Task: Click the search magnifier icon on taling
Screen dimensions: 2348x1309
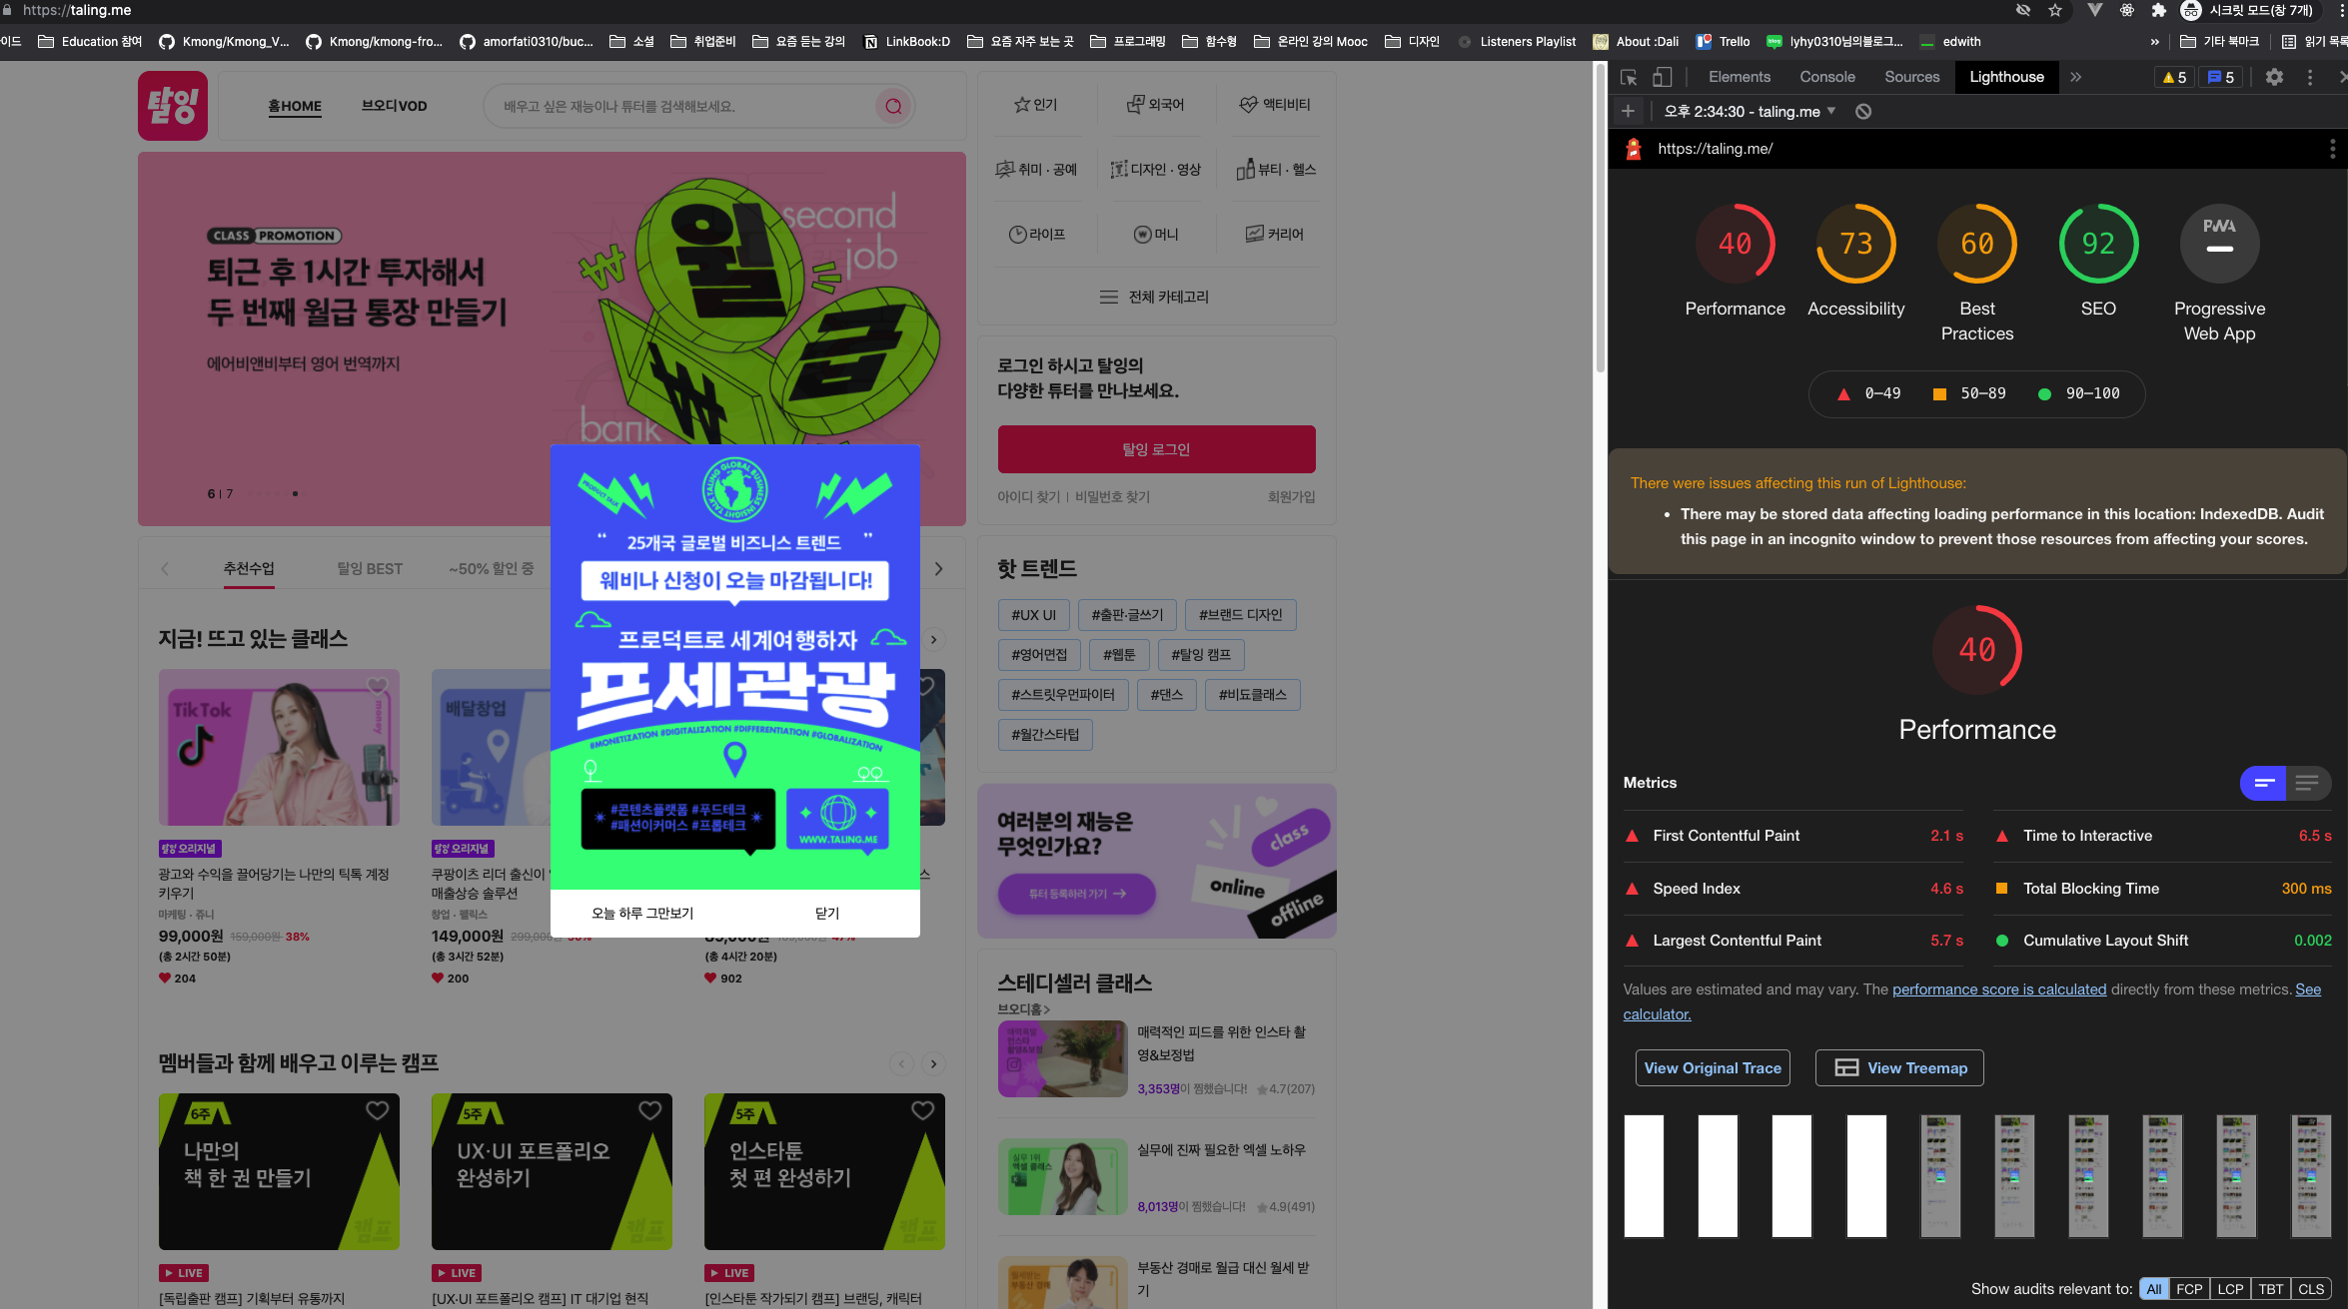Action: tap(893, 106)
